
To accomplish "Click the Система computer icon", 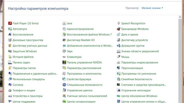I will 10,85.
